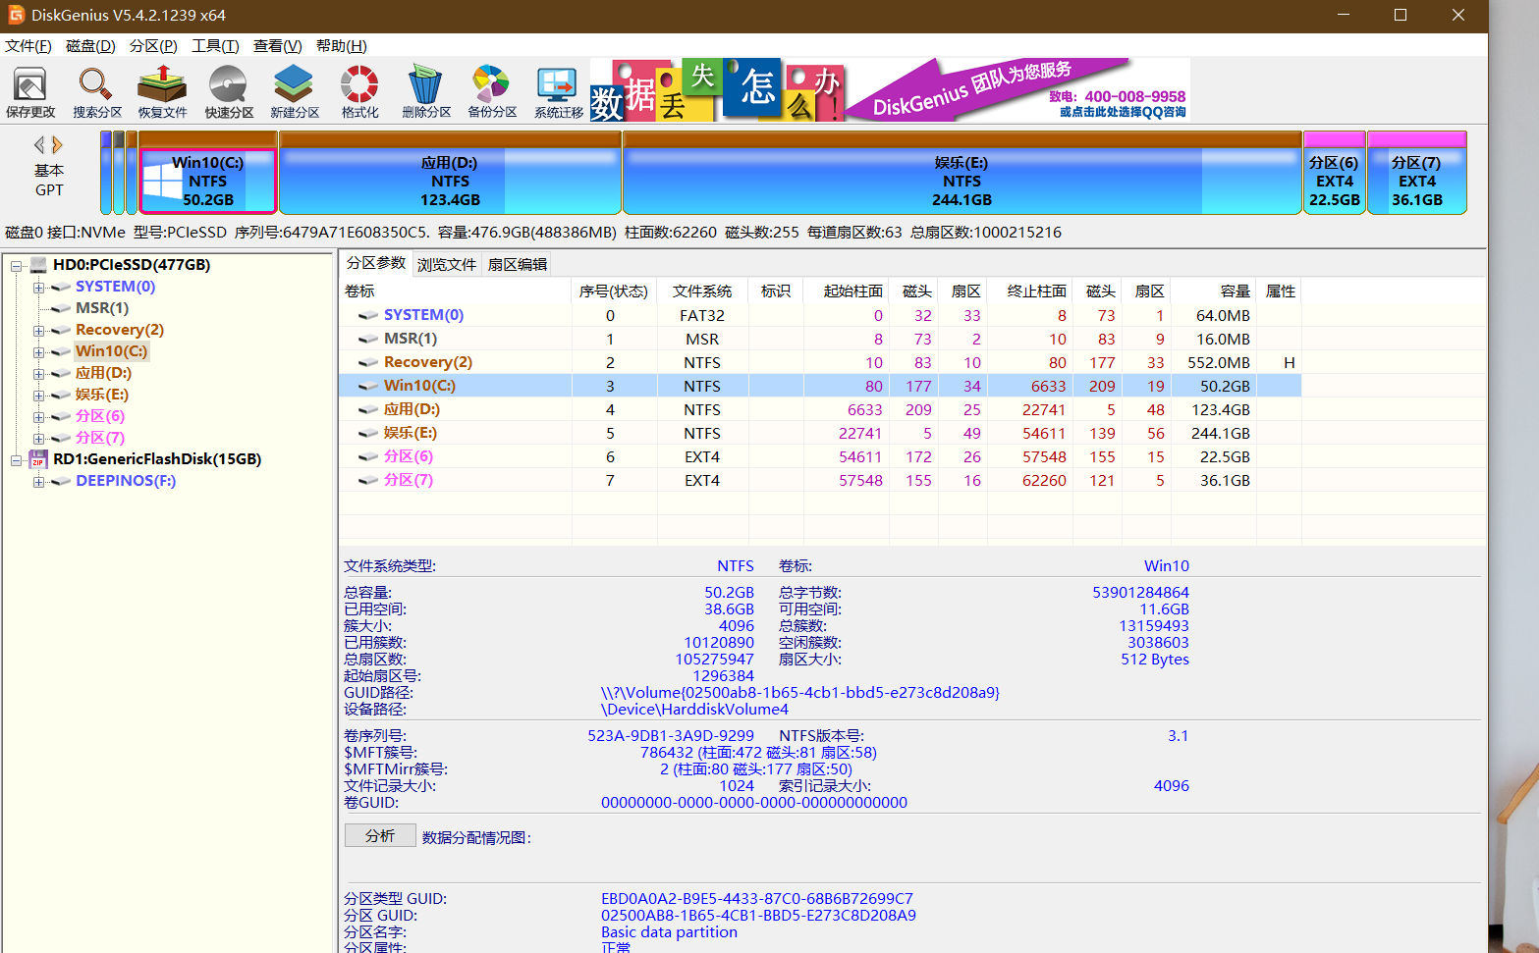
Task: Select the SYSTEM(0) row in partition table
Action: tap(820, 315)
